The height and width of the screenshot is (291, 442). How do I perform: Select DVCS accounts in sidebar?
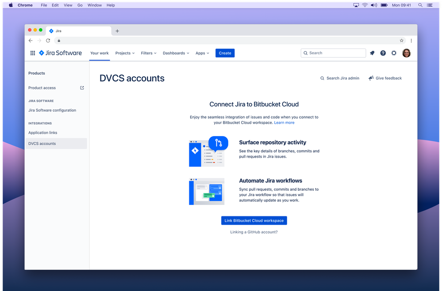(56, 144)
